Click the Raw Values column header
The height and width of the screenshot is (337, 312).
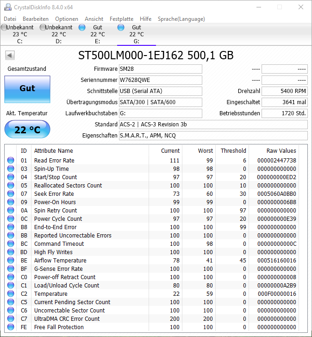(x=274, y=150)
